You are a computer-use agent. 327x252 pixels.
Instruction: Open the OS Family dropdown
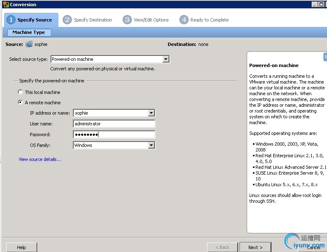pos(151,145)
